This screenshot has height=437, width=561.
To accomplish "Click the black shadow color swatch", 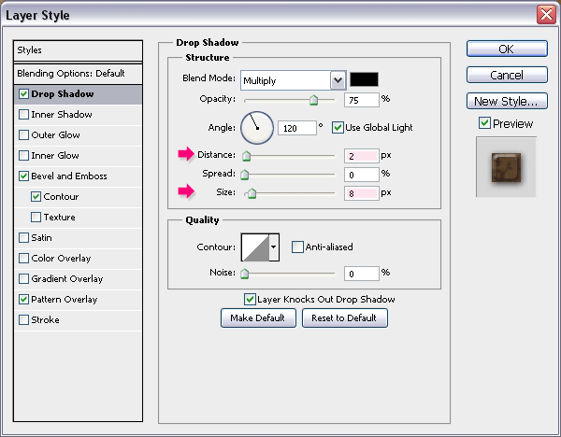I will pyautogui.click(x=364, y=79).
